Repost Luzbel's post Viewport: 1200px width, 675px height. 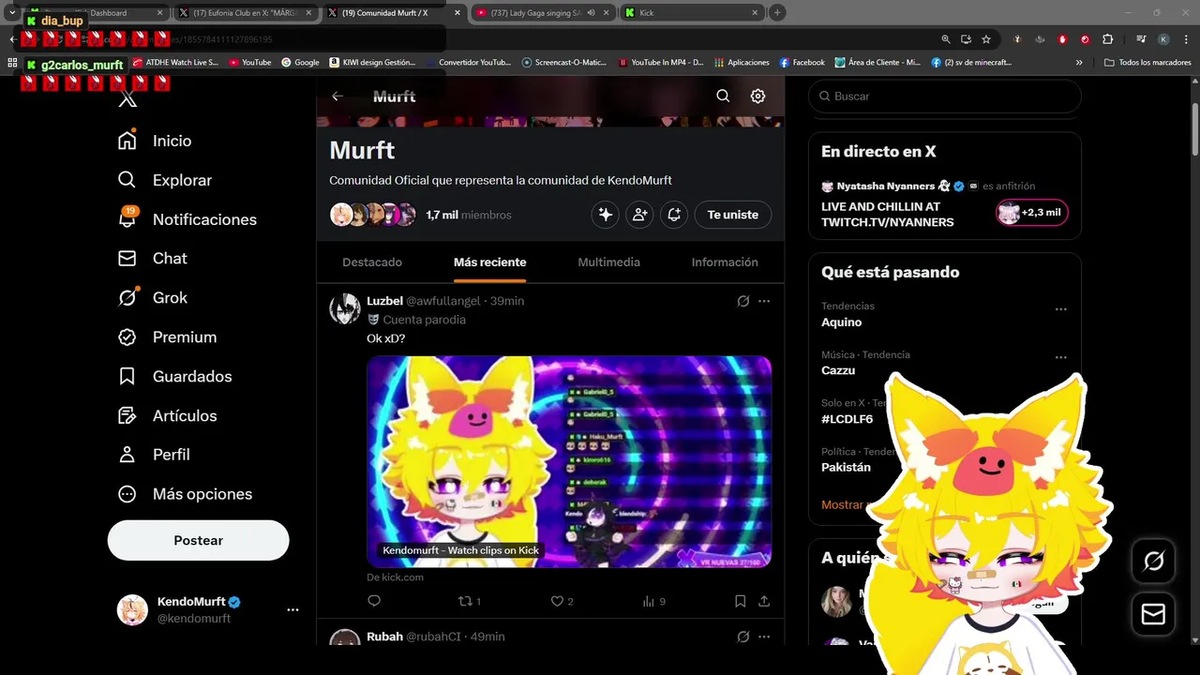click(x=469, y=601)
